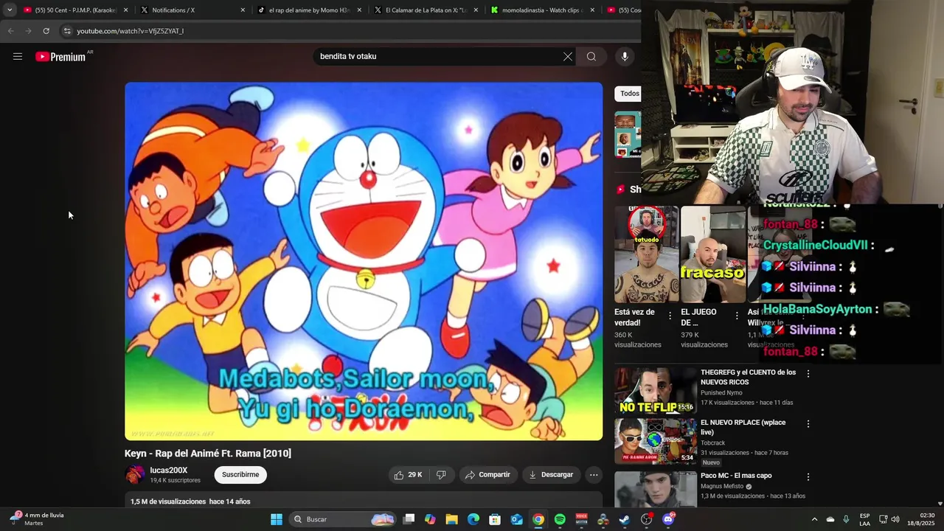Viewport: 944px width, 531px height.
Task: Open lucas200X channel name link
Action: click(169, 471)
